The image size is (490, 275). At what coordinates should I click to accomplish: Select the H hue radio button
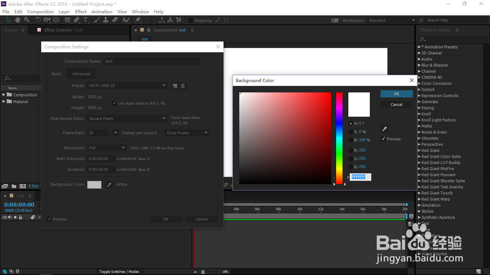pyautogui.click(x=351, y=124)
